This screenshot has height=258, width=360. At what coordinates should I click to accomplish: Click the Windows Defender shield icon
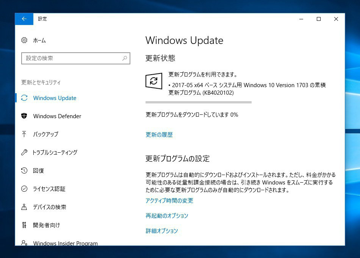pos(24,116)
